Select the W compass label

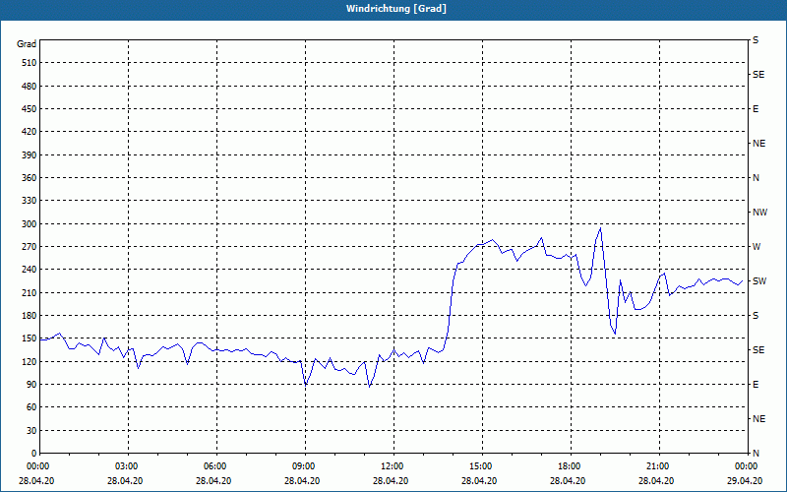[x=757, y=247]
